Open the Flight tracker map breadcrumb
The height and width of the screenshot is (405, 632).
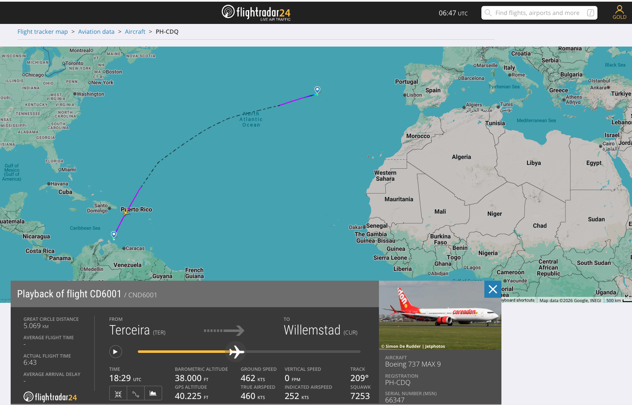click(43, 32)
